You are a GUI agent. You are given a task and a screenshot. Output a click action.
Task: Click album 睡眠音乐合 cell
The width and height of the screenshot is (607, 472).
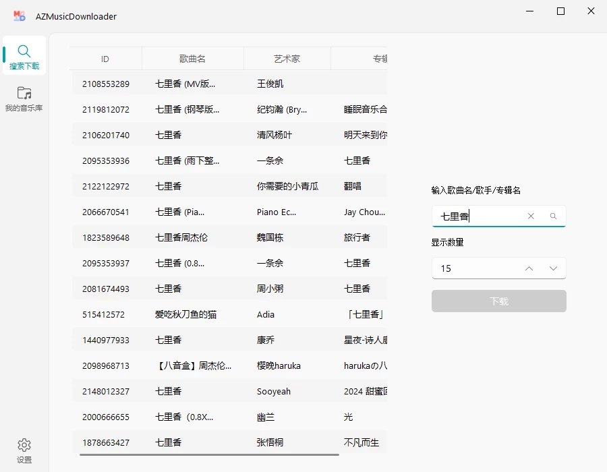pos(366,109)
